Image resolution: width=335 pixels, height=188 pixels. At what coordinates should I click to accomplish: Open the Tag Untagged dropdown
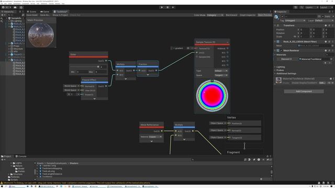tap(295, 20)
